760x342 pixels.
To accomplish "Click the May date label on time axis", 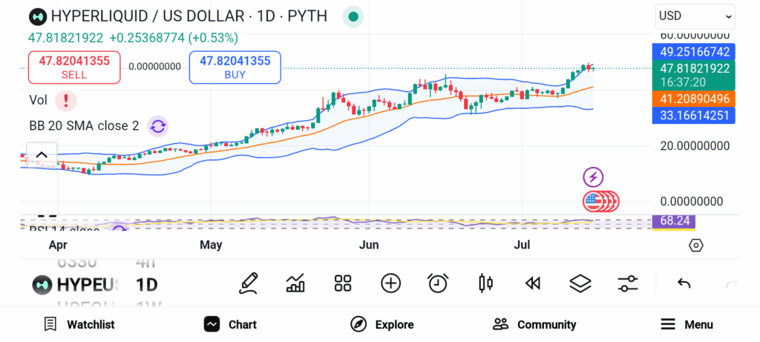I will tap(211, 245).
